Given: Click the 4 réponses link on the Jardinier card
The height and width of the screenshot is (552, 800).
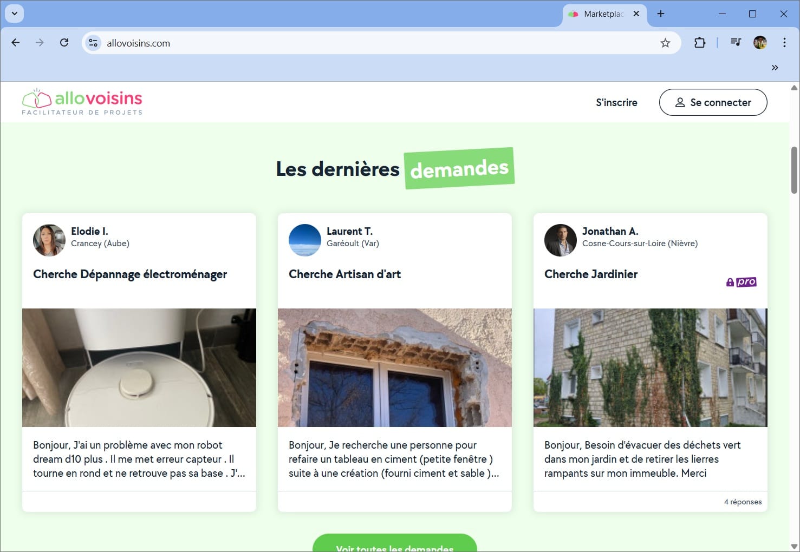Looking at the screenshot, I should [x=743, y=502].
